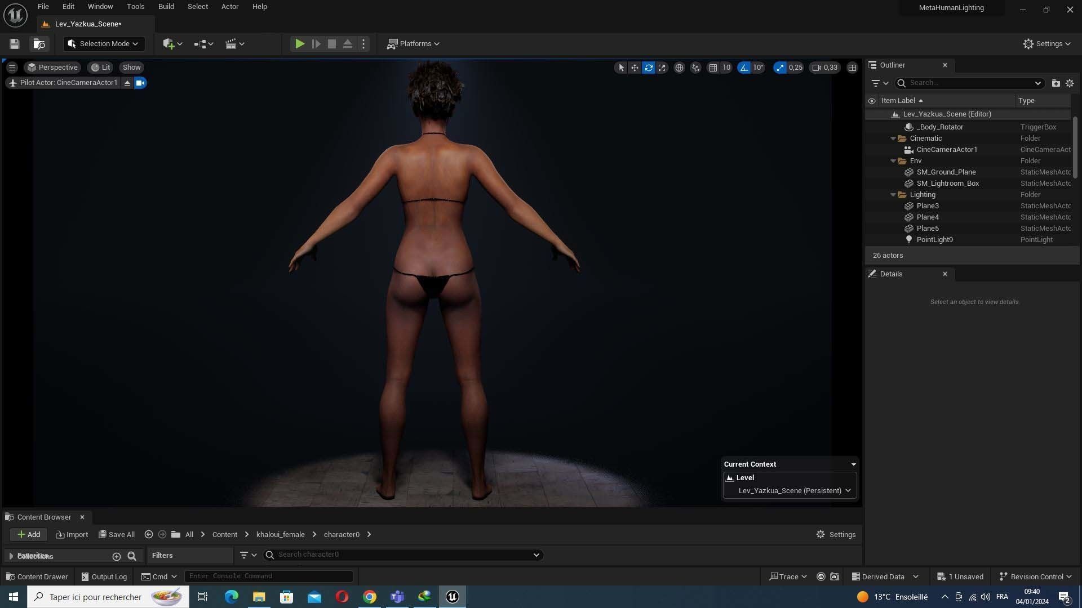This screenshot has height=608, width=1082.
Task: Open play options three-dot menu
Action: 363,44
